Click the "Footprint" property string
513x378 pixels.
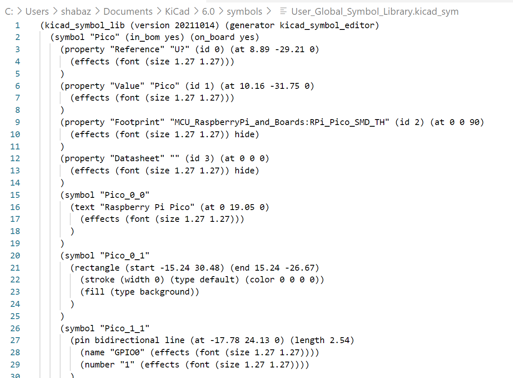pyautogui.click(x=137, y=122)
